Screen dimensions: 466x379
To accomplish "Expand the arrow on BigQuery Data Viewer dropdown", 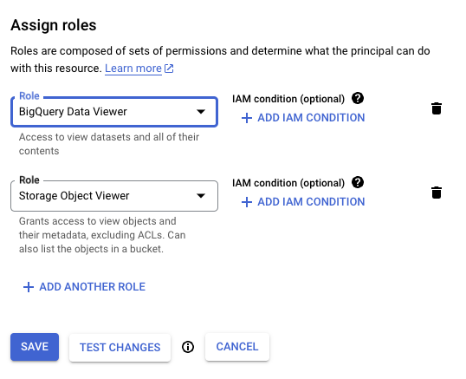I will click(x=201, y=112).
